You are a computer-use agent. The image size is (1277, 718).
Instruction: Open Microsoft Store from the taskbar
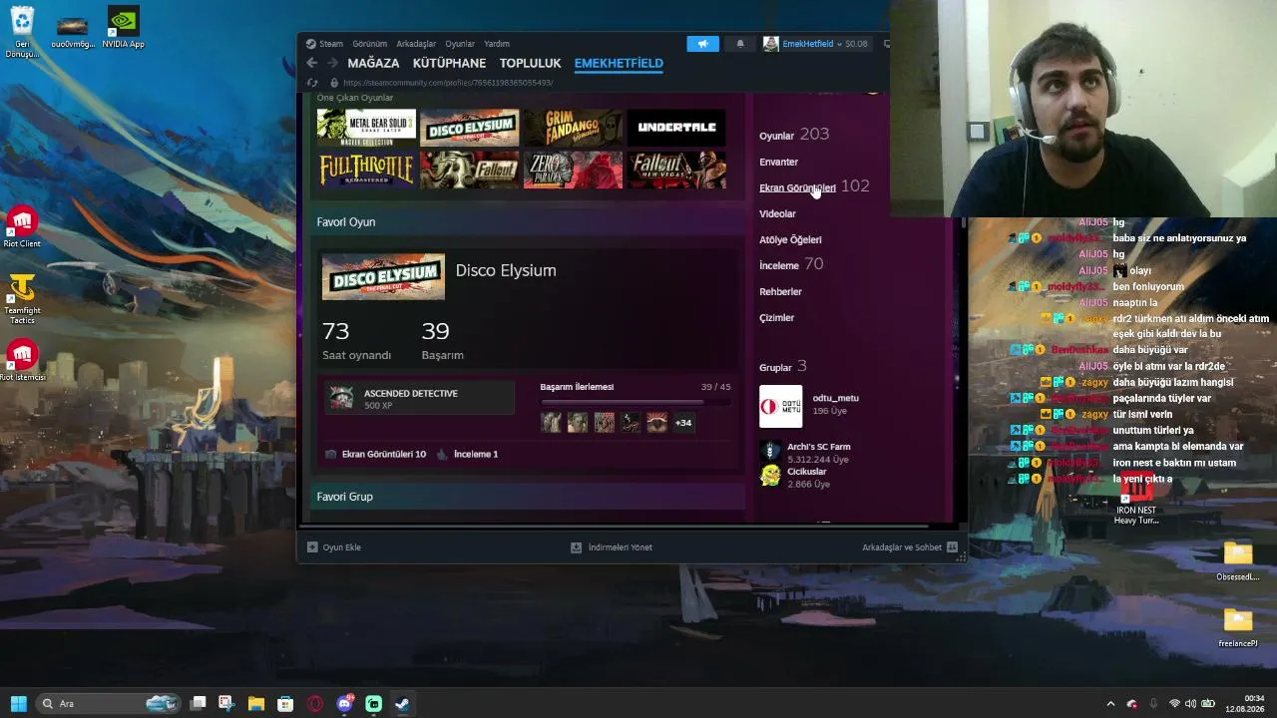coord(285,704)
